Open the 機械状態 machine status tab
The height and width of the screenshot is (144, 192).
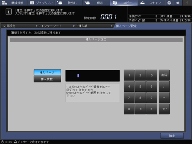coord(14,3)
